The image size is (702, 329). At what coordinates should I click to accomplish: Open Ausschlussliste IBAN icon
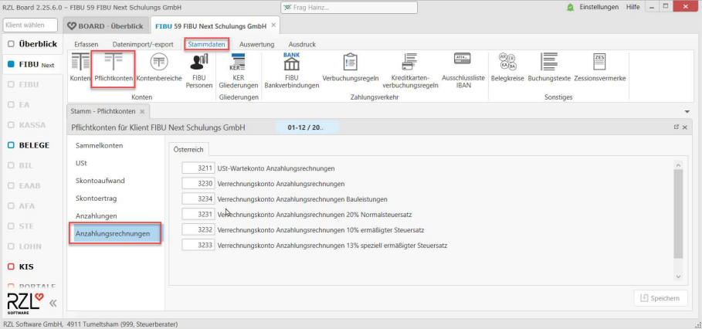tap(463, 70)
